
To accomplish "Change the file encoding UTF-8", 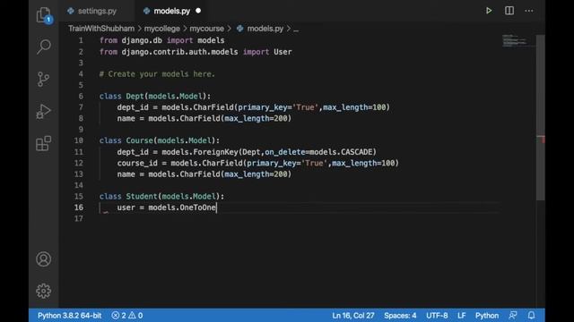I will (437, 316).
